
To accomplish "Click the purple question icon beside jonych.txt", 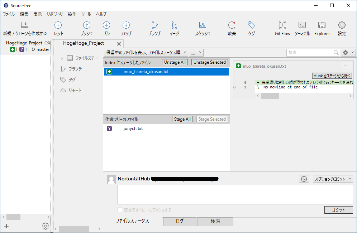I will pyautogui.click(x=109, y=128).
